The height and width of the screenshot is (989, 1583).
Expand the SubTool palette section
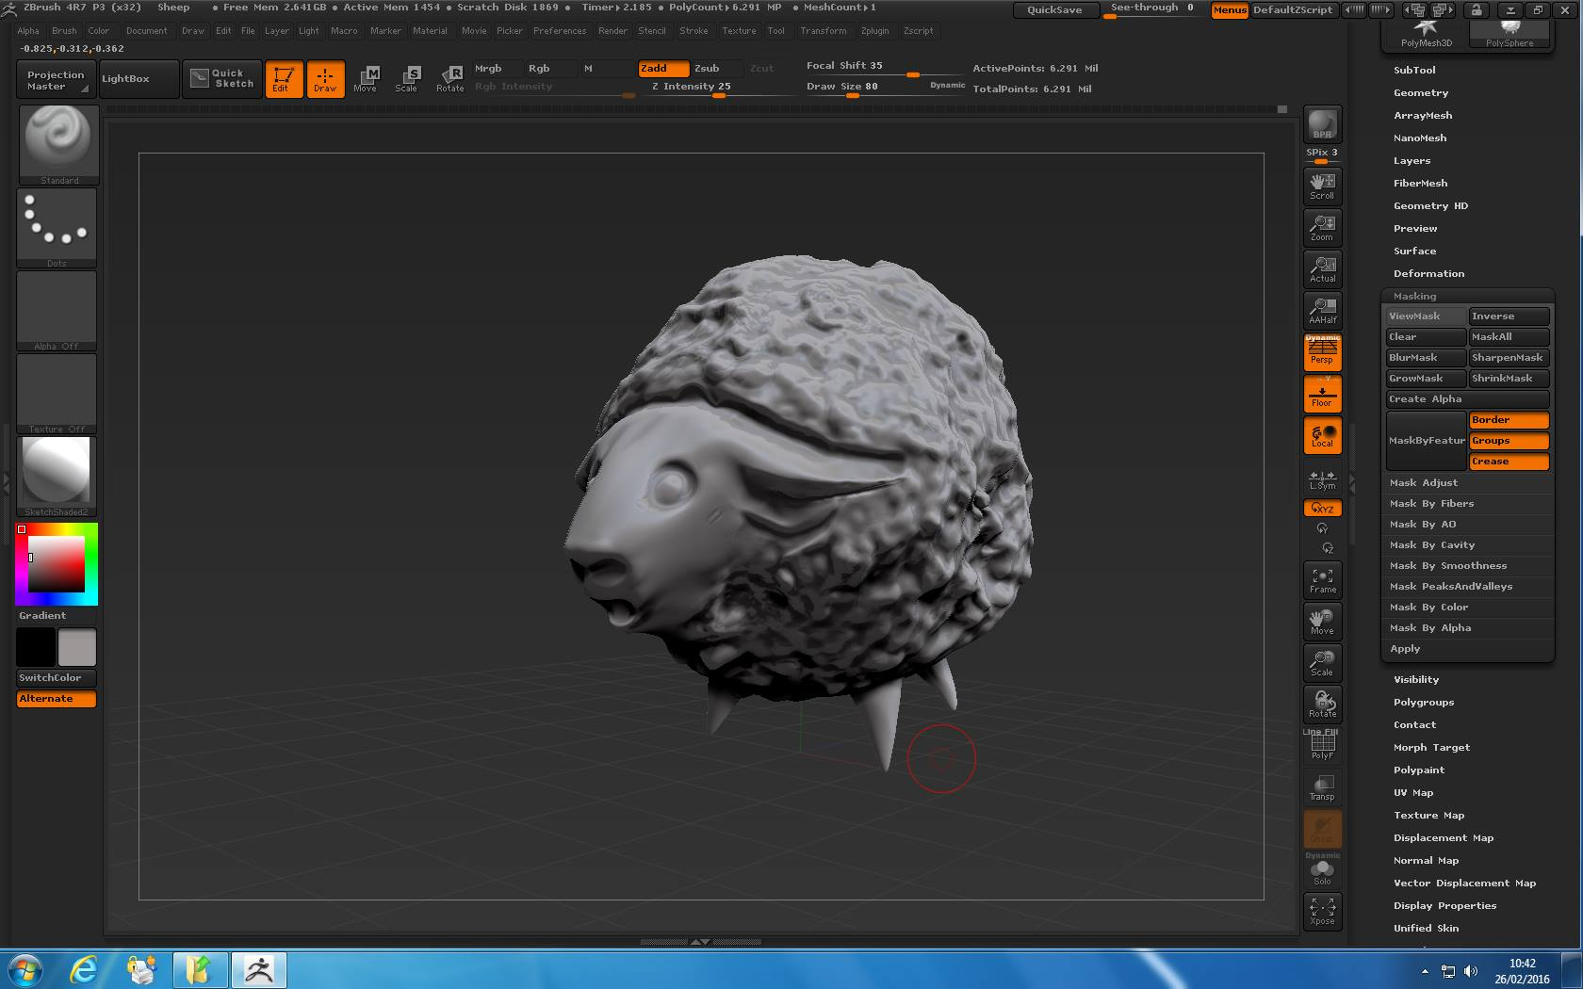[x=1414, y=71]
